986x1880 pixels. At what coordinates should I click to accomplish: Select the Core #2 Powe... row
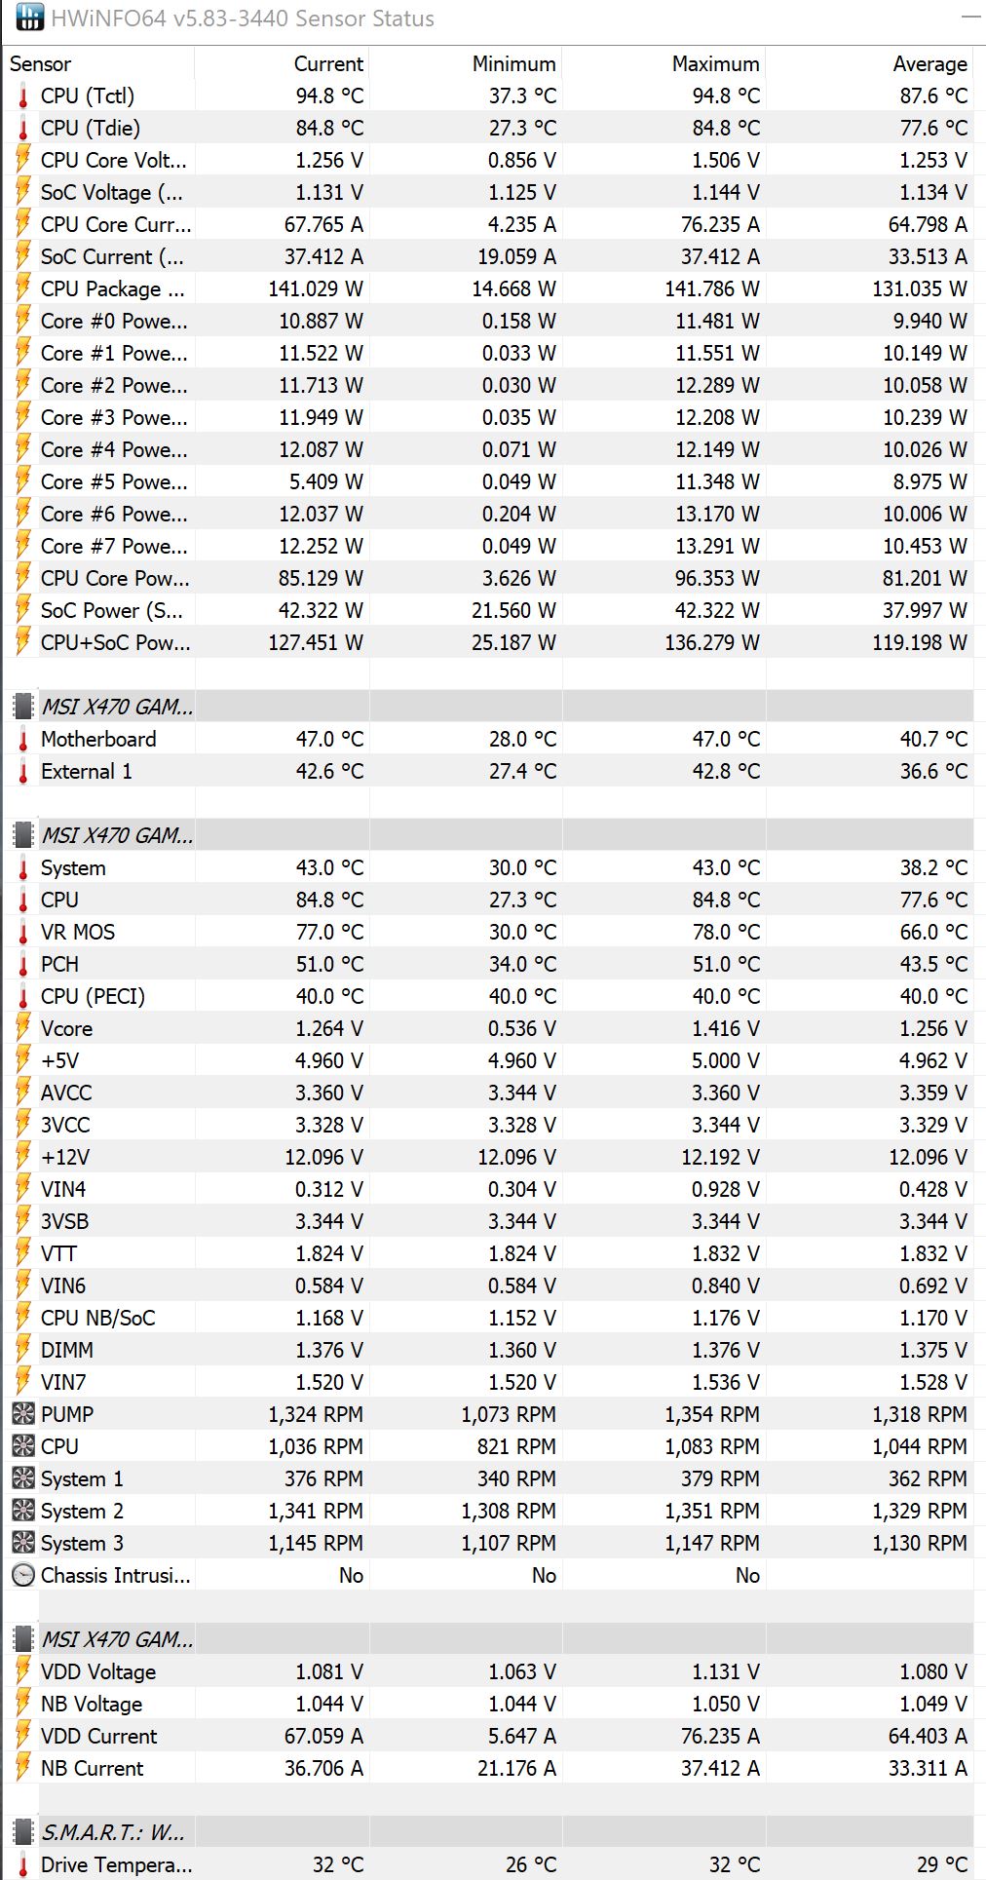(488, 385)
